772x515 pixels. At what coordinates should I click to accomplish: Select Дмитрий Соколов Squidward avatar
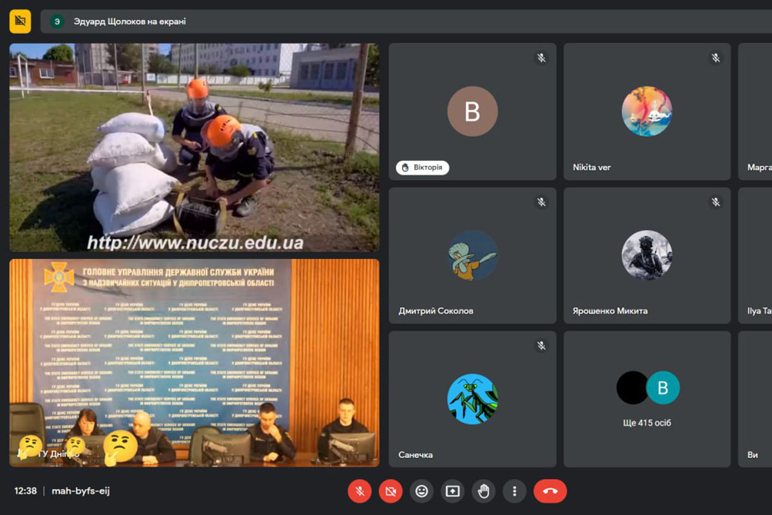click(472, 256)
